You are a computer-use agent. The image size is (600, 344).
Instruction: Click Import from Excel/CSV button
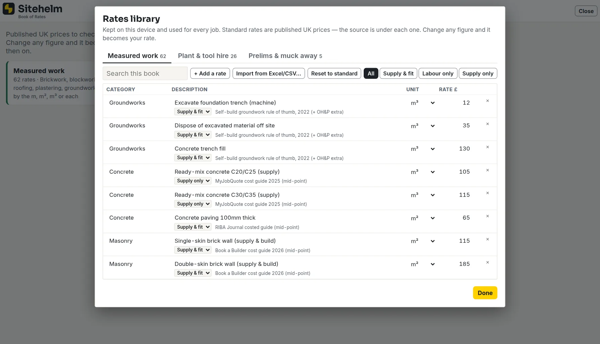tap(268, 73)
